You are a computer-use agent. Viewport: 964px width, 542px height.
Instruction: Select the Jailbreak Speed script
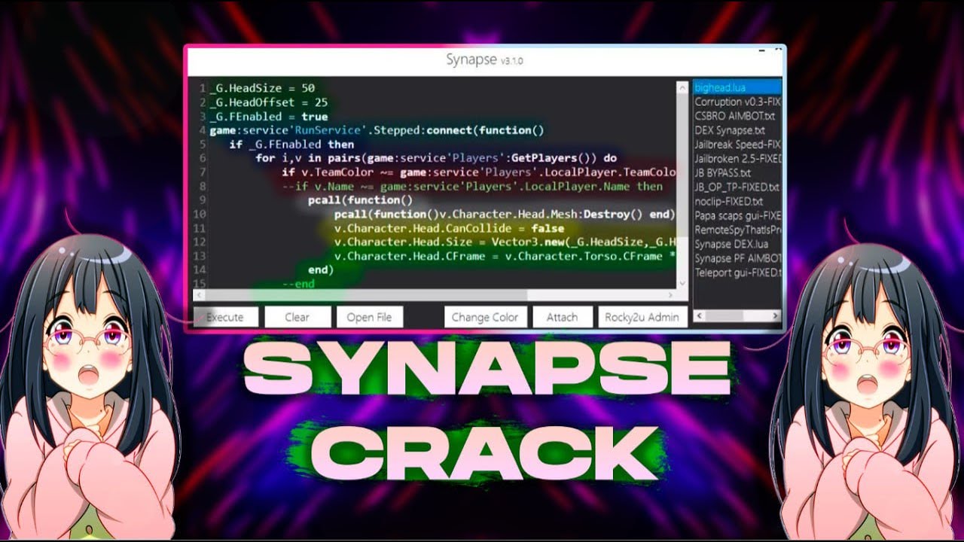pyautogui.click(x=737, y=144)
